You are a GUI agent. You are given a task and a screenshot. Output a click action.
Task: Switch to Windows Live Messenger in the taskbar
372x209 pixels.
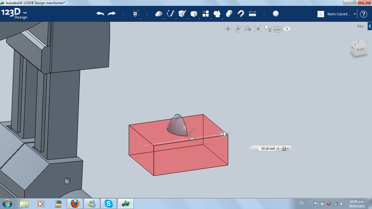tap(92, 204)
